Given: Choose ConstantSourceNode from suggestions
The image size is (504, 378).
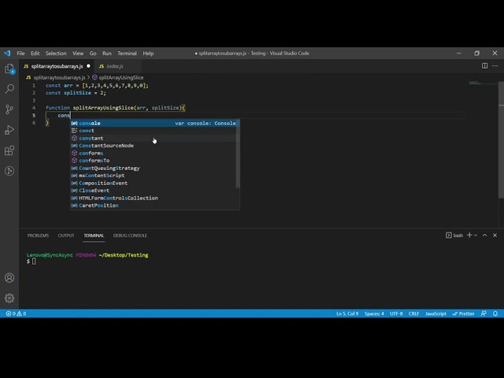Looking at the screenshot, I should point(154,146).
